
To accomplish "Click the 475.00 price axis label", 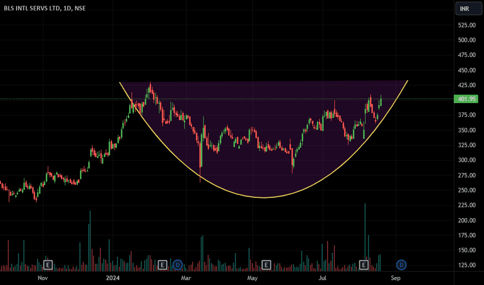I will coord(467,55).
